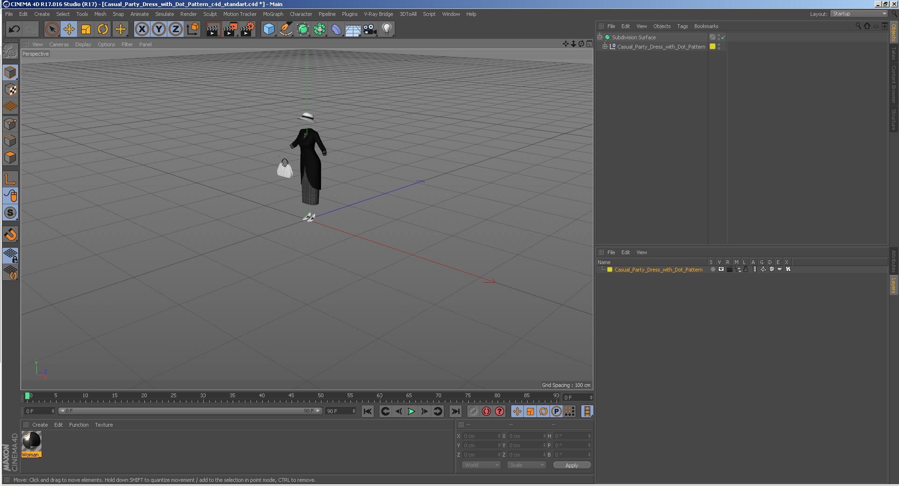
Task: Open the Bend deformer icon
Action: tap(336, 29)
